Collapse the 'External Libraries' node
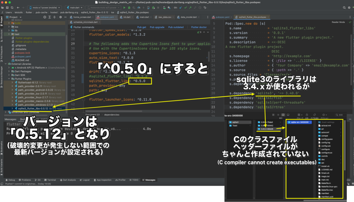 (6, 64)
